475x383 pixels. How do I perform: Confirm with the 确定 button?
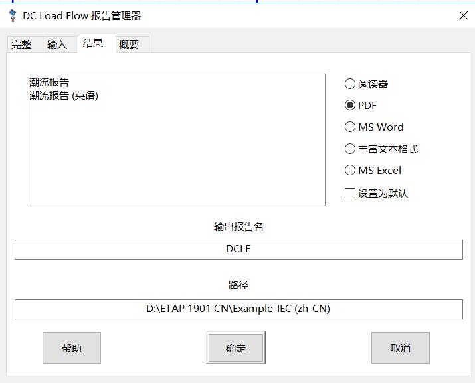[235, 348]
